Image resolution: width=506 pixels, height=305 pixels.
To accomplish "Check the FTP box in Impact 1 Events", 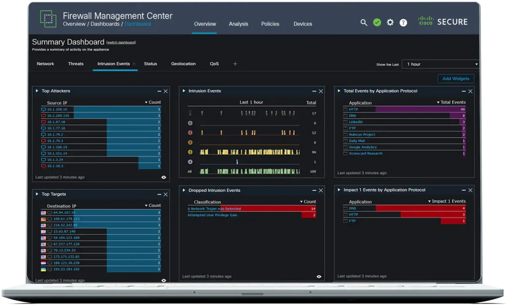I will (x=345, y=221).
